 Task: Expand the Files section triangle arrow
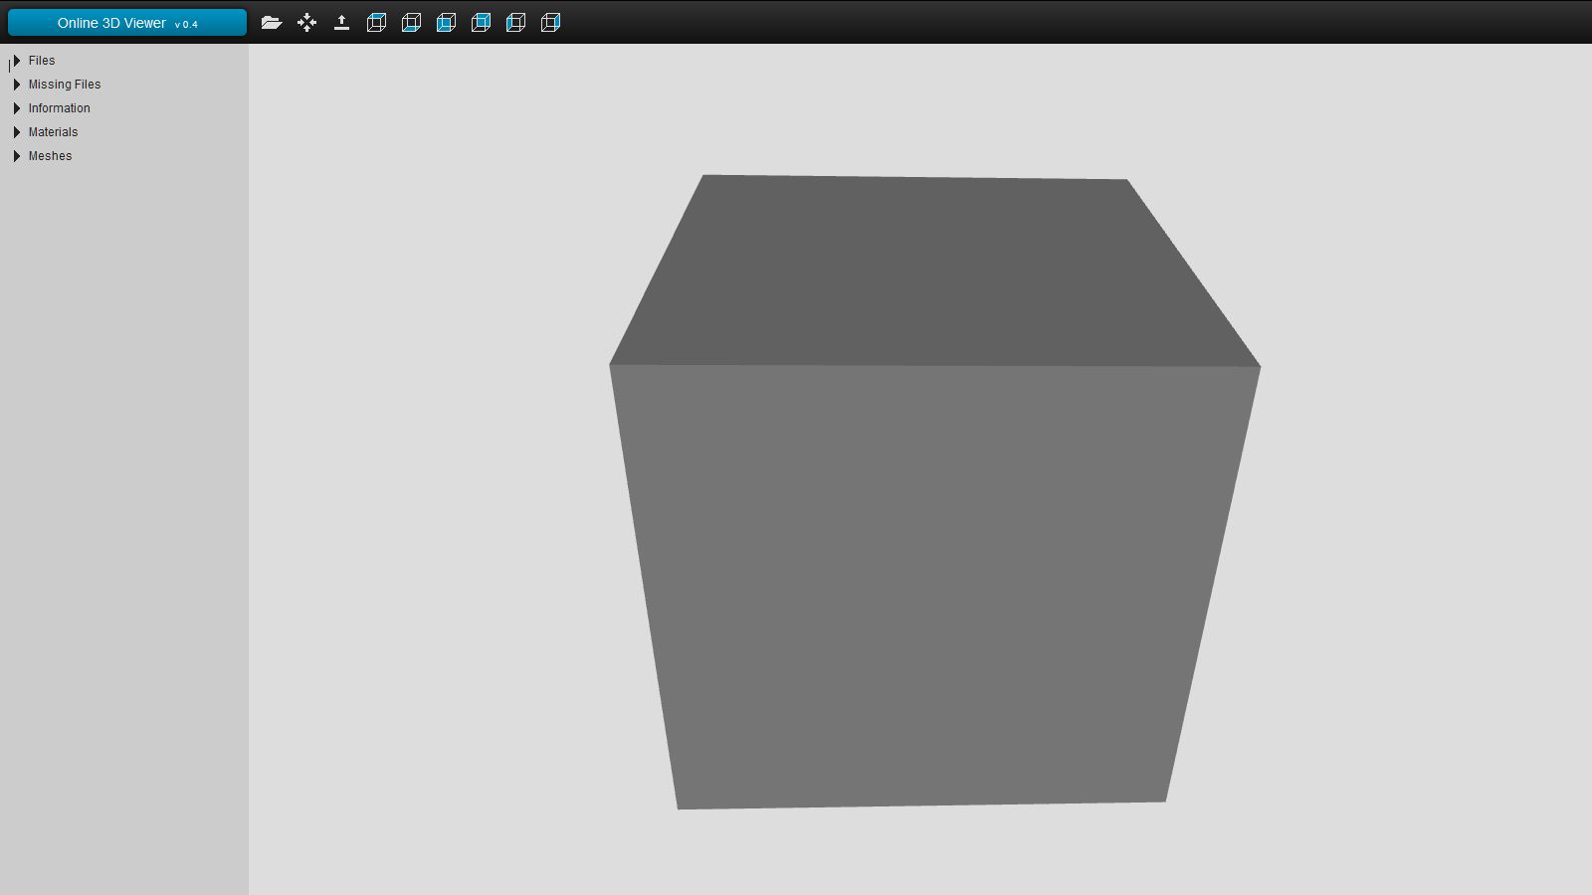17,61
